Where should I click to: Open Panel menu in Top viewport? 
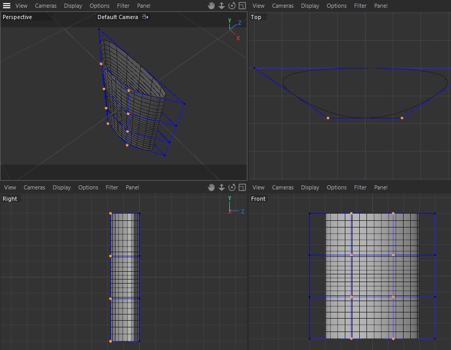click(380, 6)
